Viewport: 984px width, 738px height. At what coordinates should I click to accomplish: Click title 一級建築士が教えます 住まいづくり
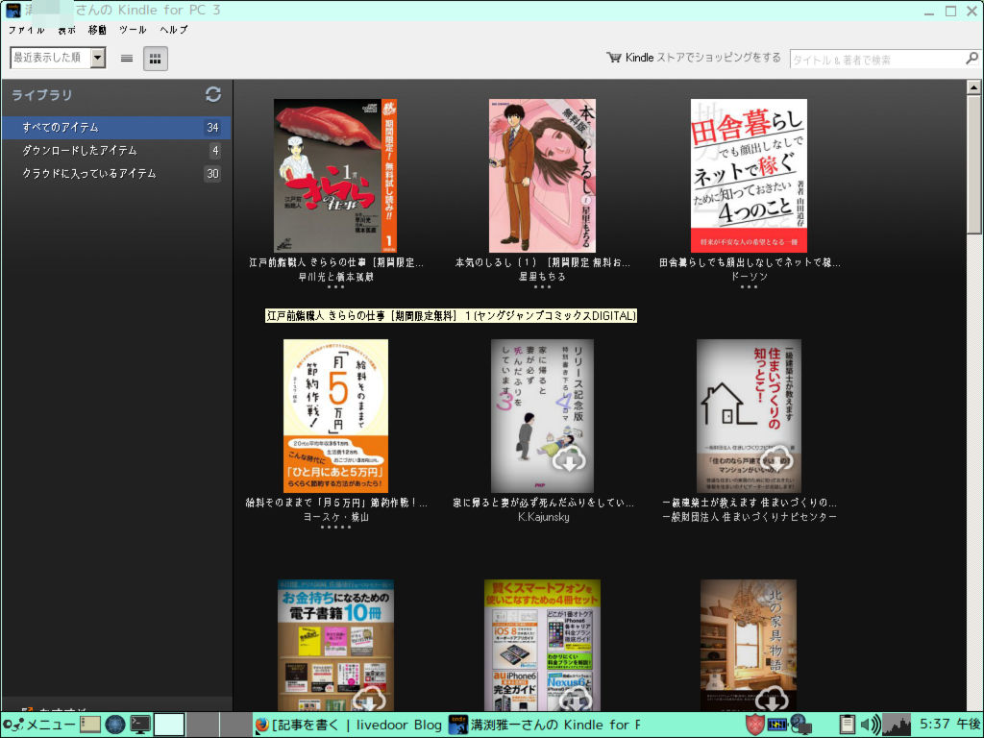tap(750, 503)
